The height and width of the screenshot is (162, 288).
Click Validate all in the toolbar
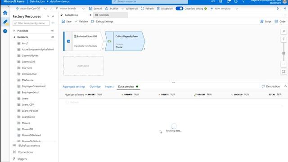click(x=130, y=9)
